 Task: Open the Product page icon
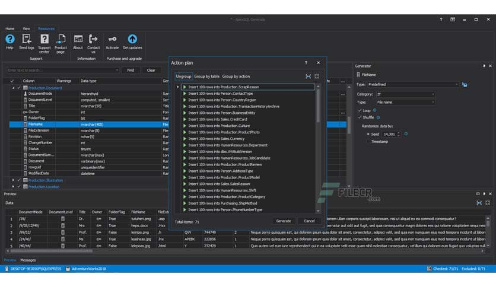point(61,39)
